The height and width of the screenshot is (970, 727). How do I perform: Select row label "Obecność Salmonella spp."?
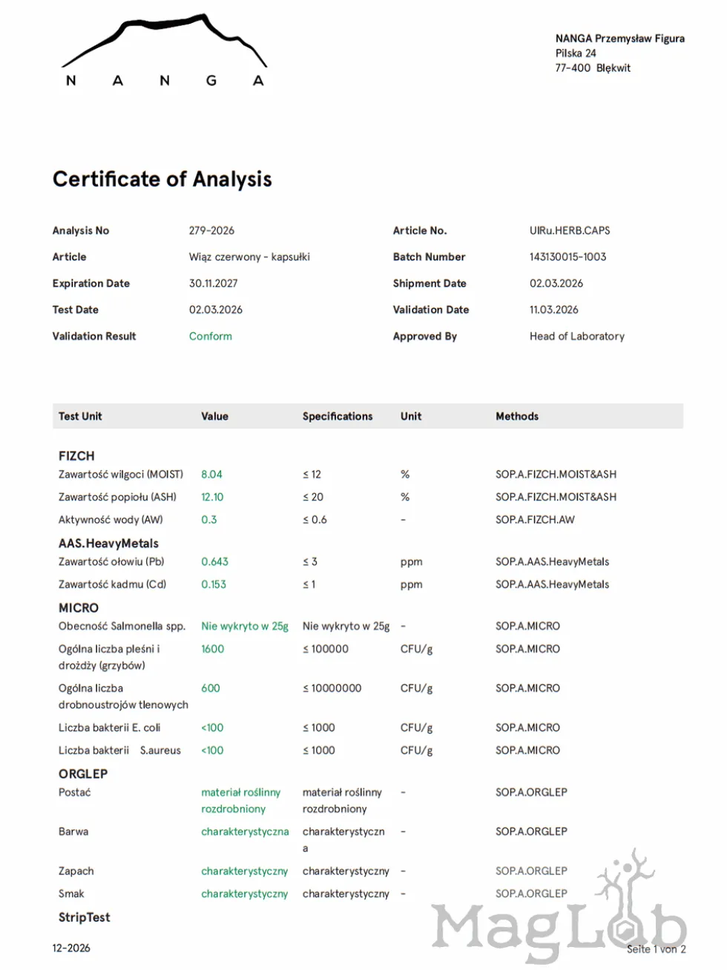[122, 627]
